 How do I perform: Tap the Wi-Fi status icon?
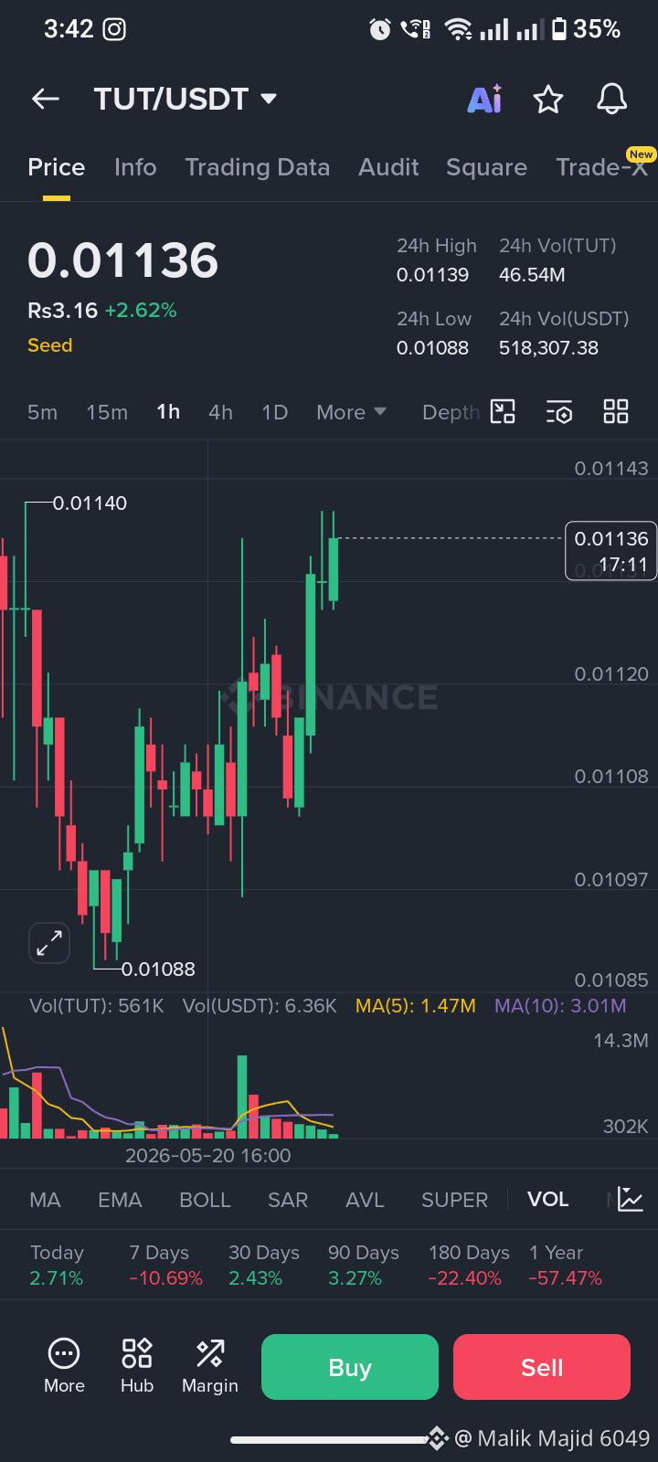pos(458,29)
